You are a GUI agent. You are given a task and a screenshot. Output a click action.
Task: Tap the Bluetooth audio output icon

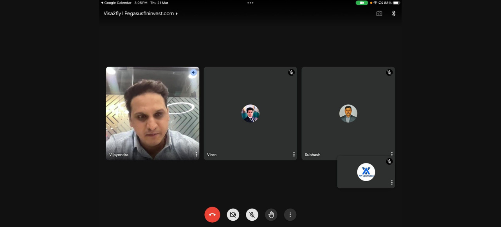tap(394, 14)
